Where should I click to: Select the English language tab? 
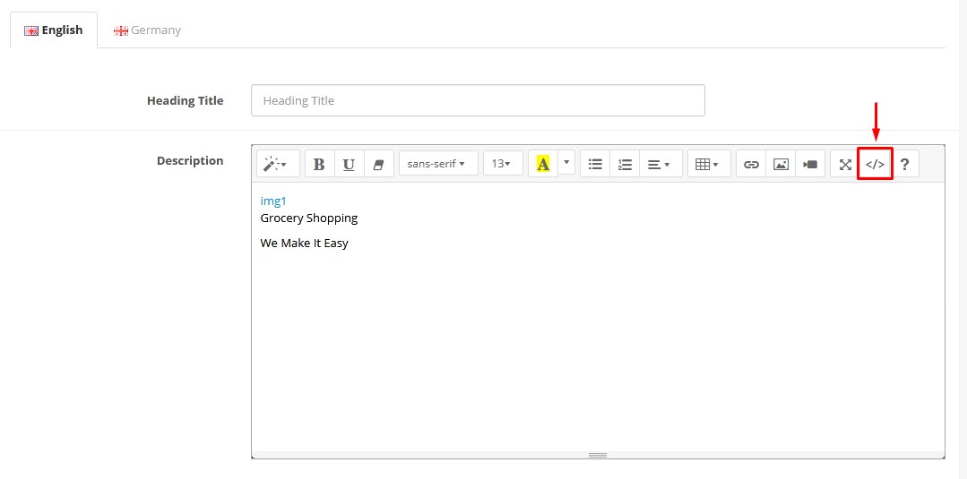(x=54, y=30)
